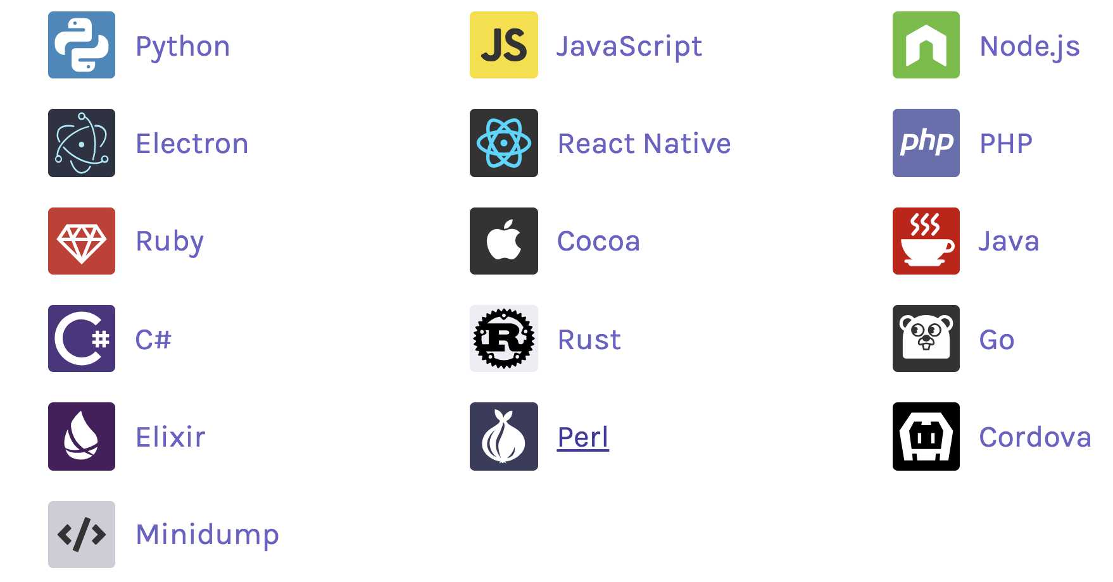Select the red Ruby gem icon
1113x582 pixels.
(x=82, y=241)
